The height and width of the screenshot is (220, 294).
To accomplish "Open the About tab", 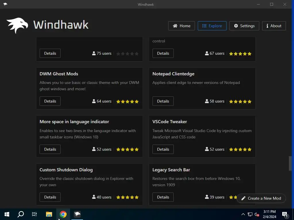I will pos(274,26).
